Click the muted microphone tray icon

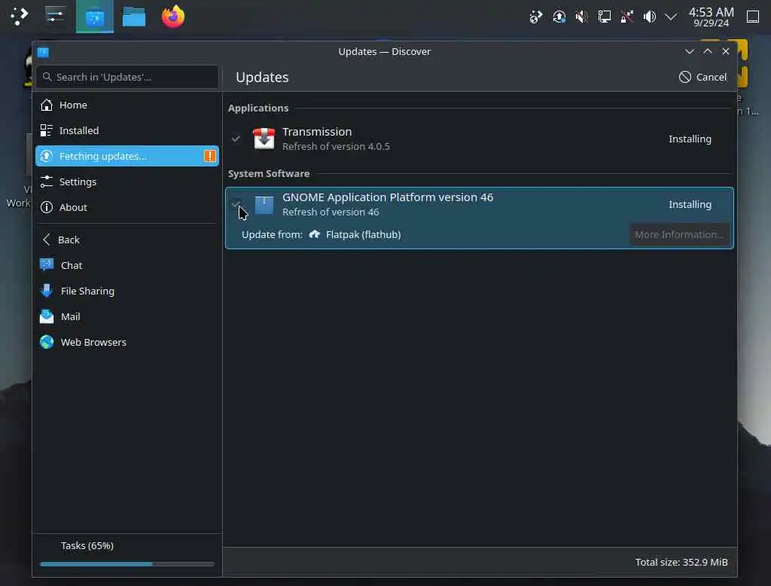[581, 17]
